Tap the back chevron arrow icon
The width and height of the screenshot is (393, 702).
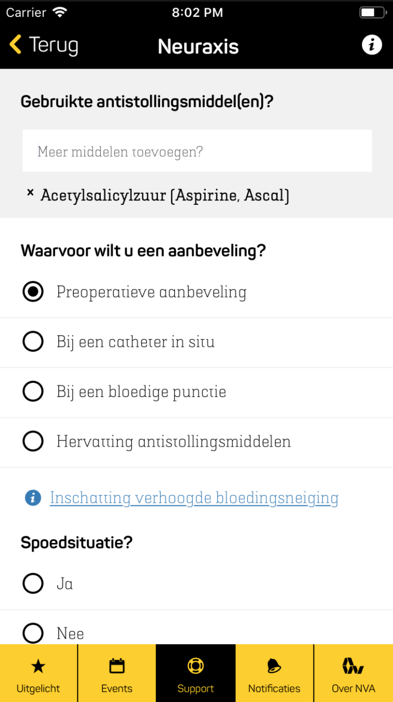point(16,45)
